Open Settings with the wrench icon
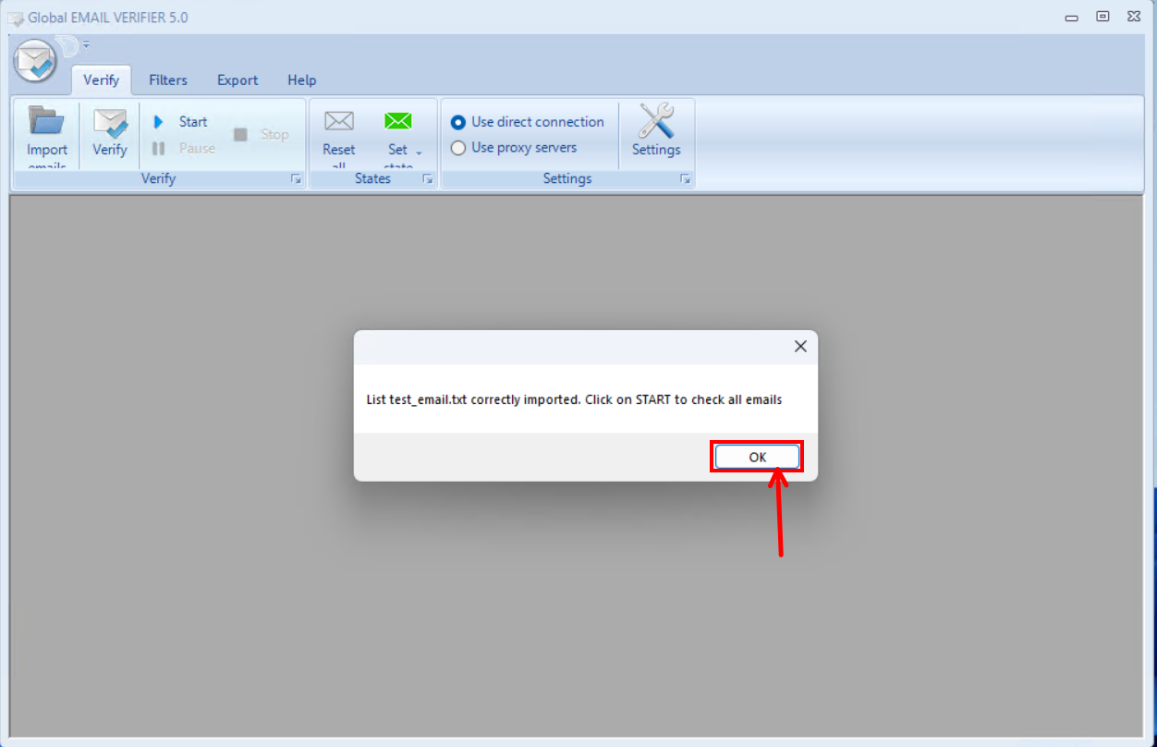The image size is (1157, 747). (656, 121)
